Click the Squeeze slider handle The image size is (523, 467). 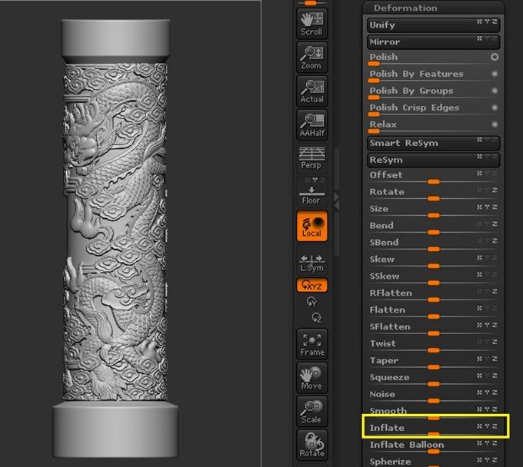(x=434, y=384)
